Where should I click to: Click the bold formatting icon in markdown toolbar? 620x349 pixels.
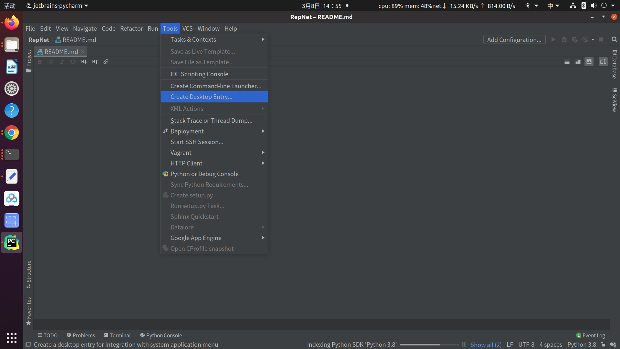pyautogui.click(x=40, y=62)
